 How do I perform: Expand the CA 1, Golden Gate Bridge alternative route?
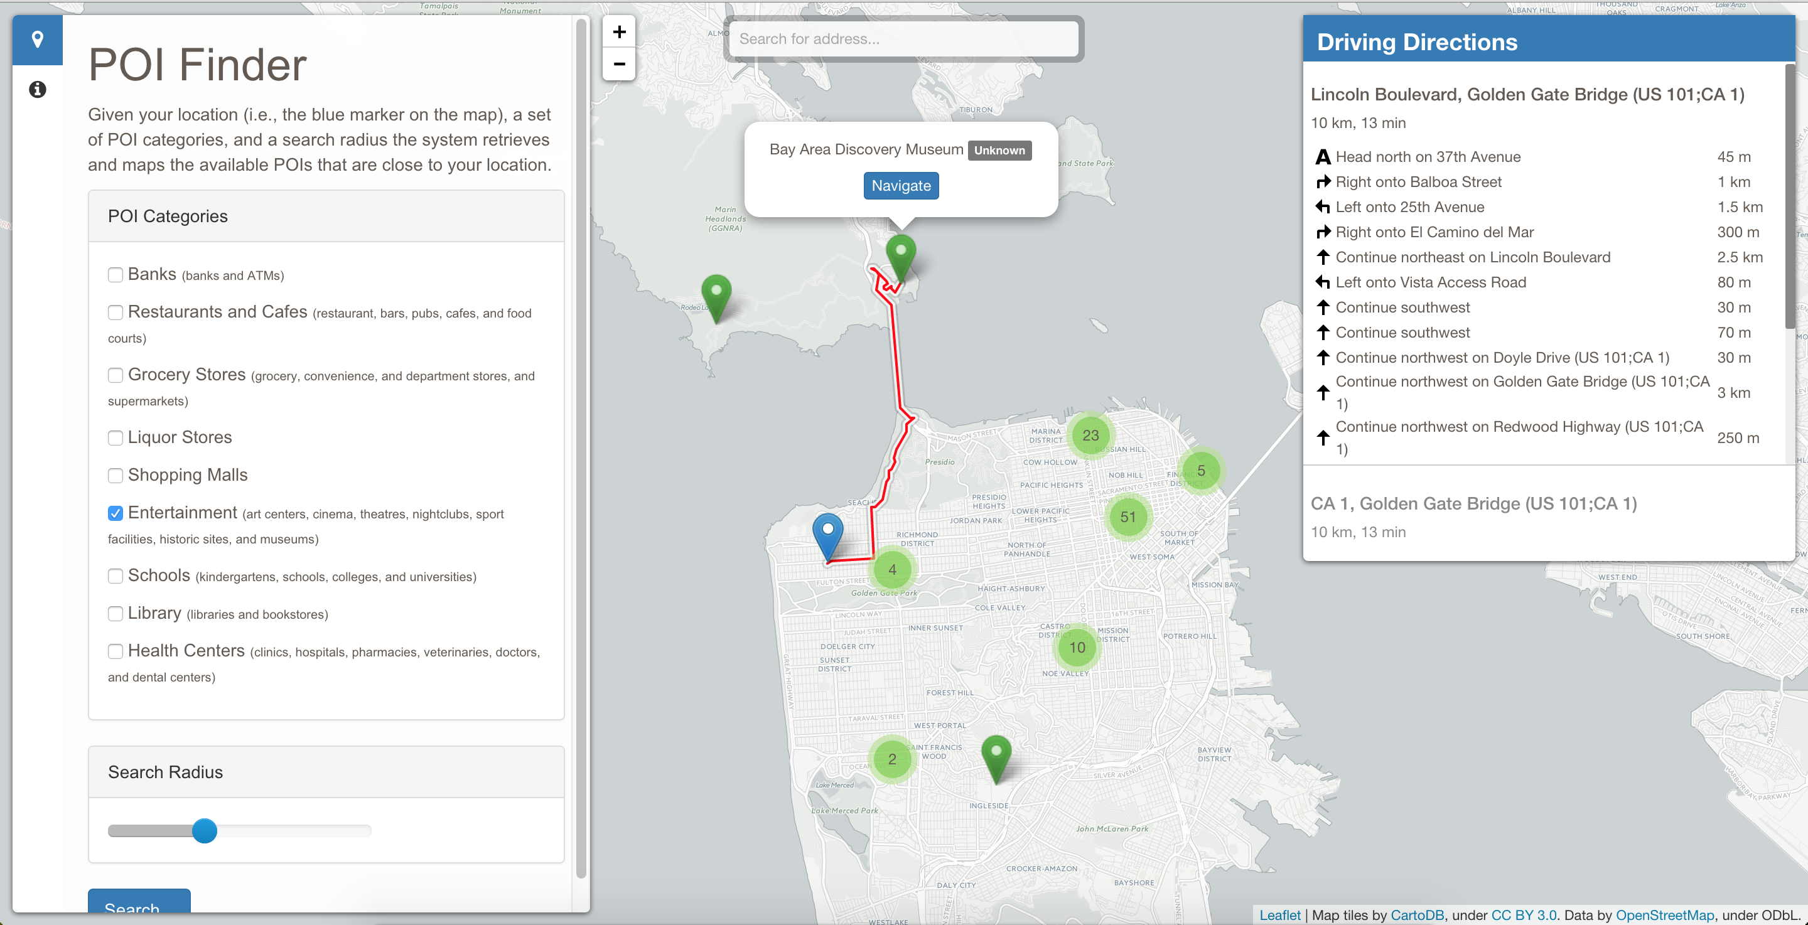[1473, 504]
